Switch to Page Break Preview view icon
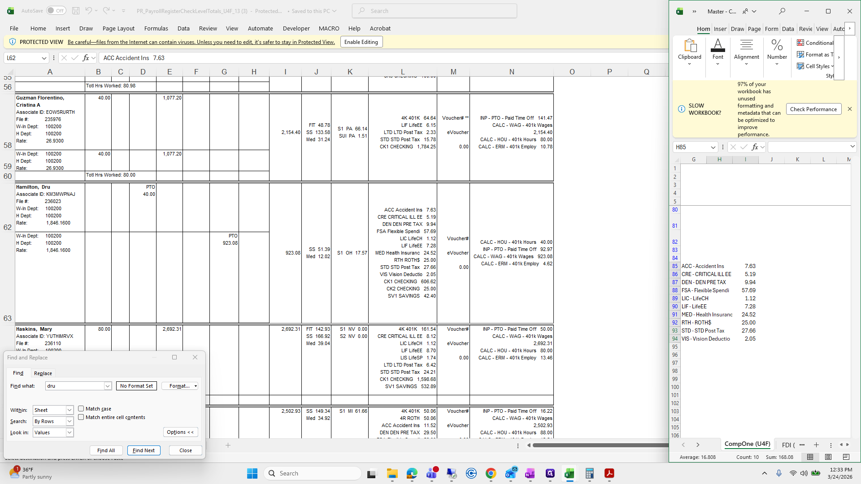The width and height of the screenshot is (861, 484). point(846,457)
